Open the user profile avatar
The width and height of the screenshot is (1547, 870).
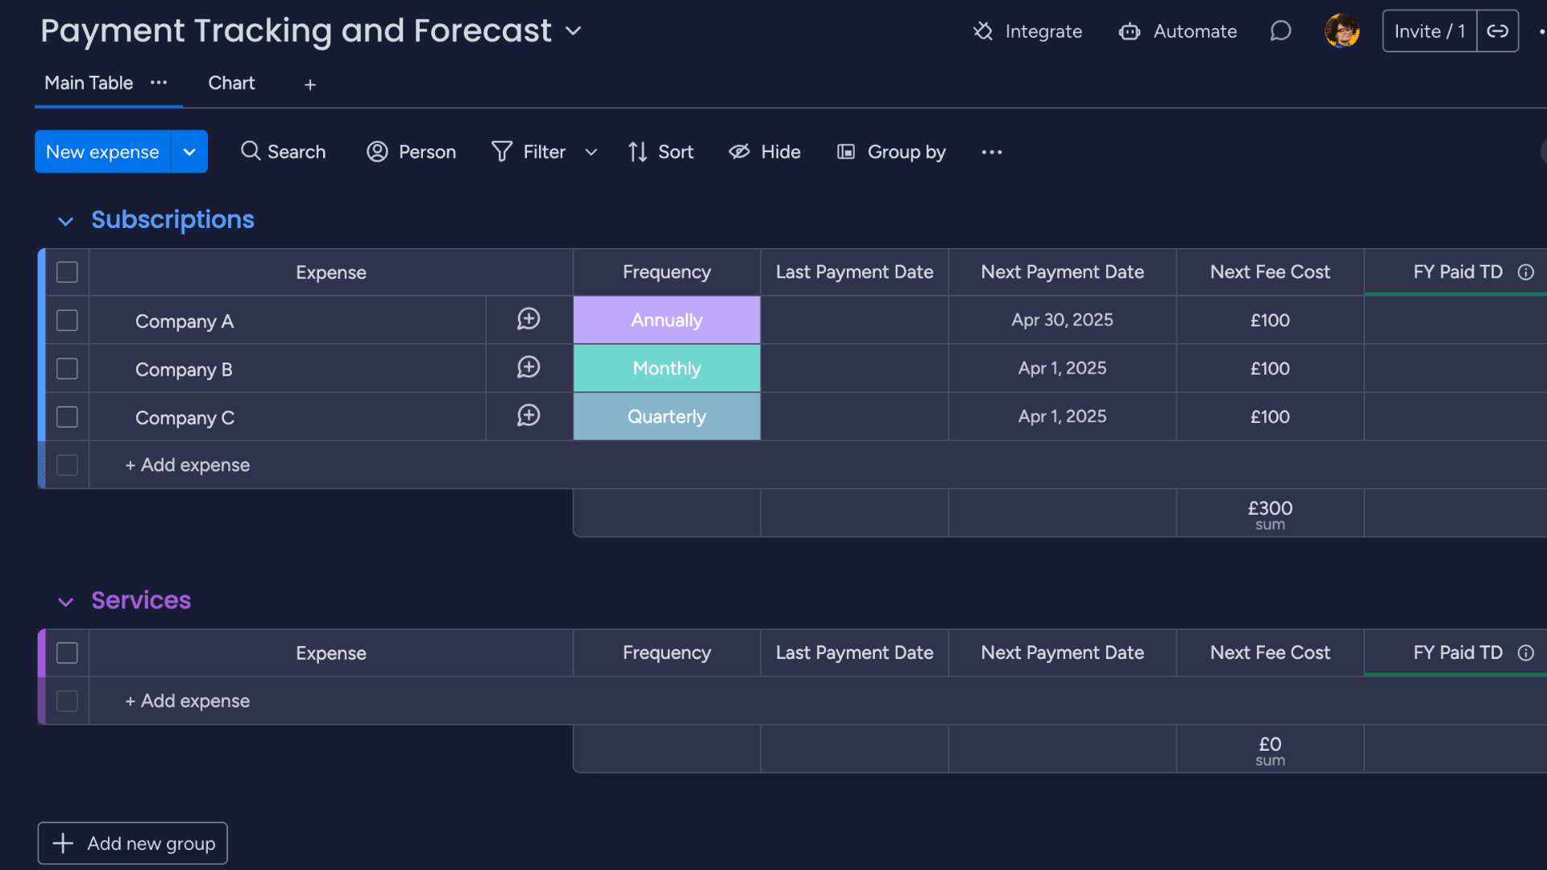(x=1342, y=31)
